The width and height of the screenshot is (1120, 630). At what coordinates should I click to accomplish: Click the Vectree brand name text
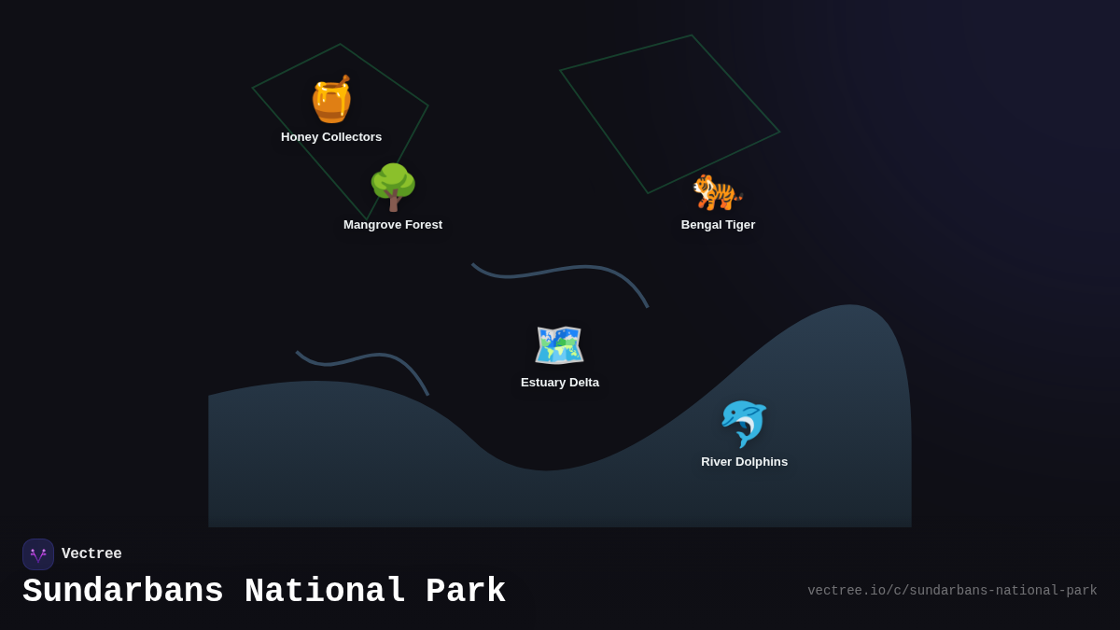(x=91, y=553)
